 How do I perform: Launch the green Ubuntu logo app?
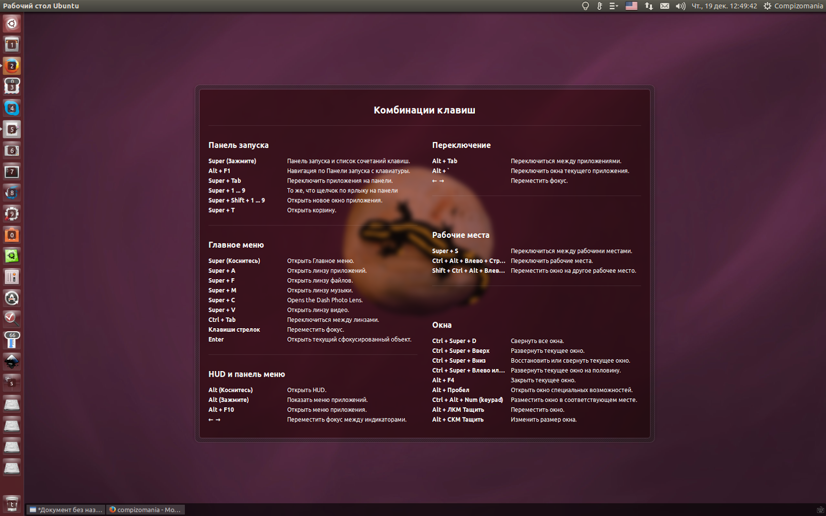[x=12, y=256]
